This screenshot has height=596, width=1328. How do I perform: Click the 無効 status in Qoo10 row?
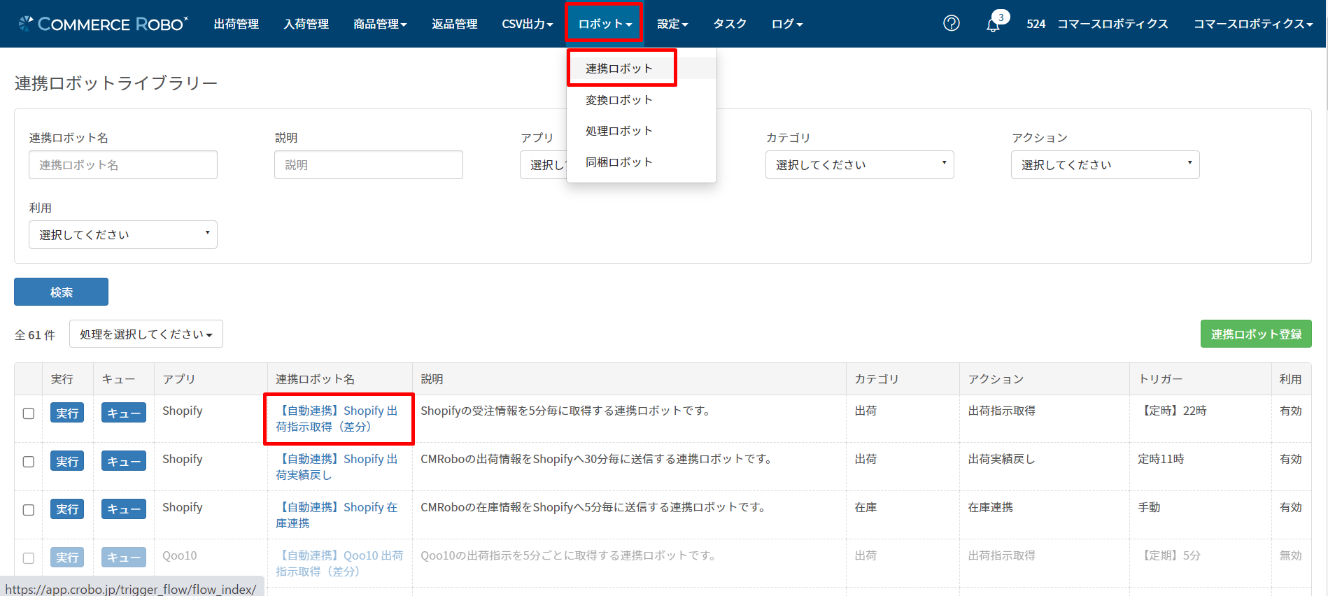(1290, 555)
